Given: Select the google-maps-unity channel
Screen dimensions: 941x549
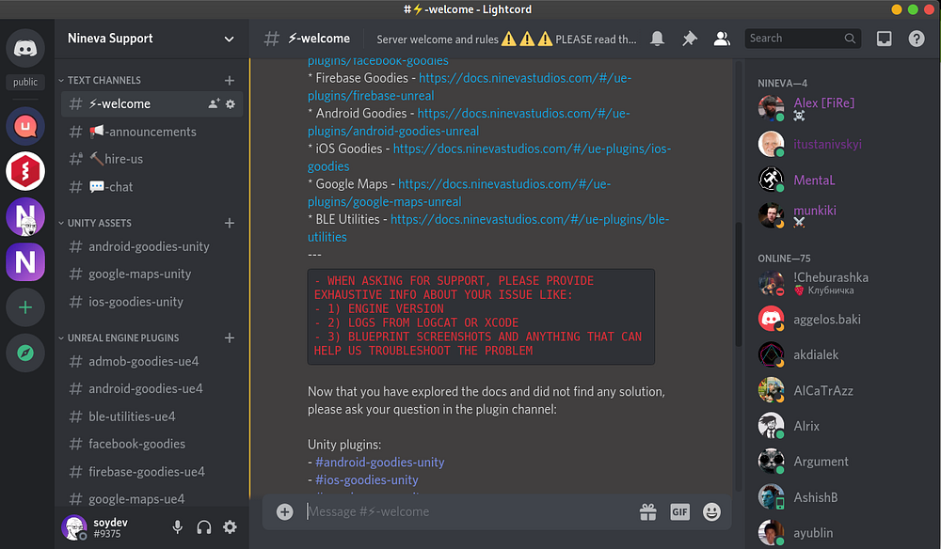Looking at the screenshot, I should (152, 274).
